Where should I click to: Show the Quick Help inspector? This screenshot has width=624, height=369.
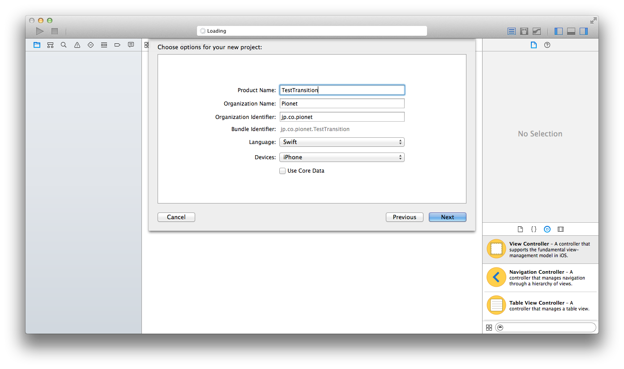click(547, 45)
